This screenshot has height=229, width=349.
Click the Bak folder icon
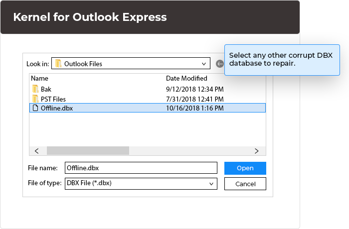pyautogui.click(x=35, y=89)
